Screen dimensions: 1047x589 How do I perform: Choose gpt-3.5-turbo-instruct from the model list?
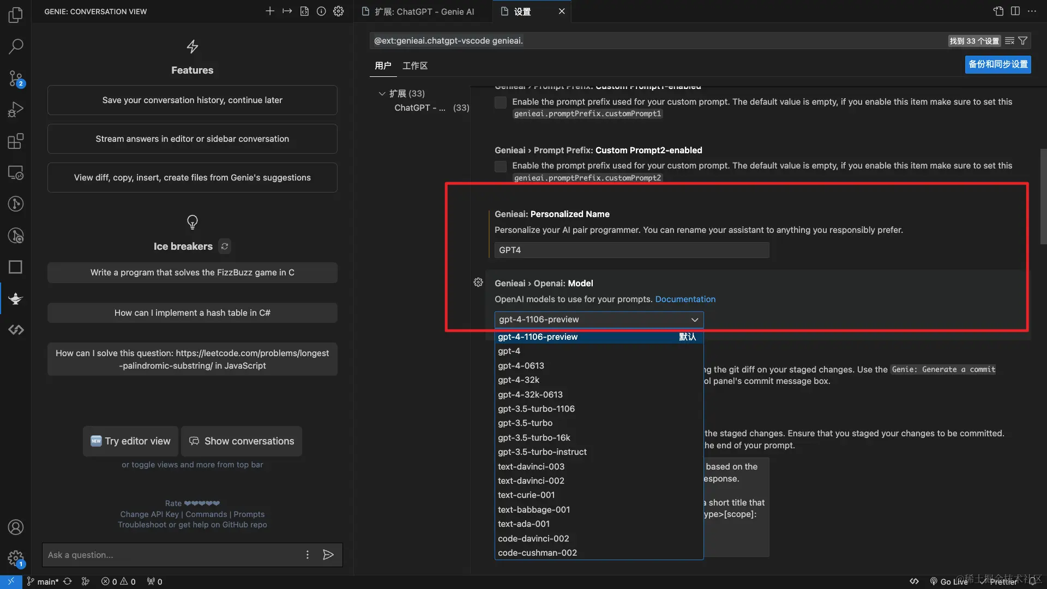pos(599,452)
